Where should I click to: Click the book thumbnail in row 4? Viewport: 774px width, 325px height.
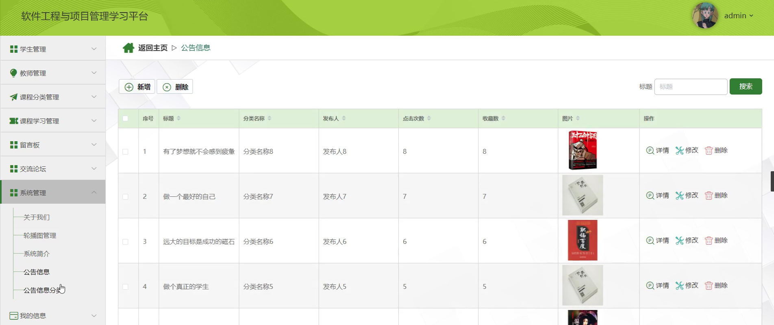click(x=583, y=285)
